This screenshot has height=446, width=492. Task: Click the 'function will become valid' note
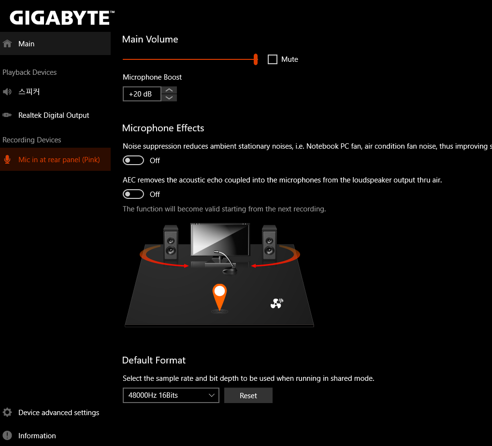point(224,209)
